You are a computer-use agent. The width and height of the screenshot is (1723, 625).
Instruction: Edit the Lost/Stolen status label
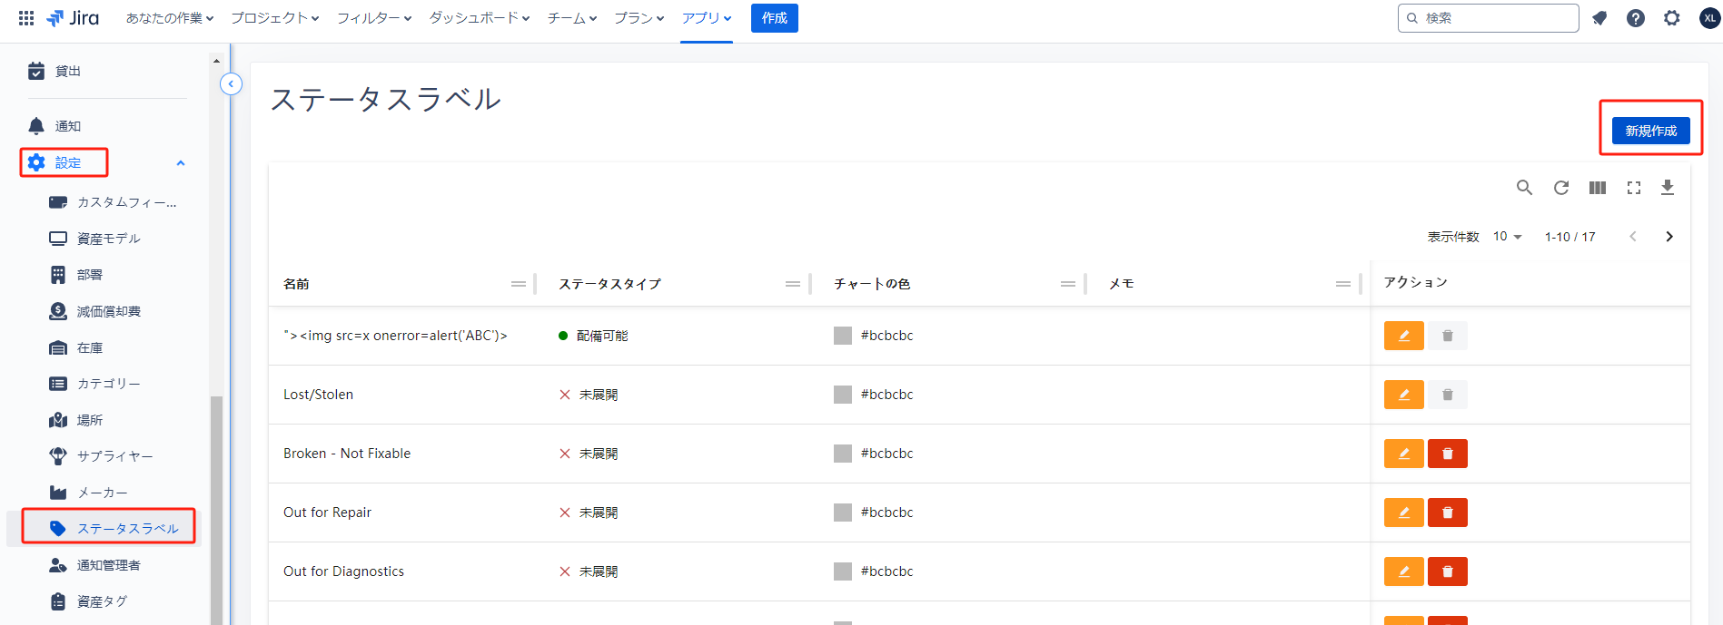pos(1403,395)
